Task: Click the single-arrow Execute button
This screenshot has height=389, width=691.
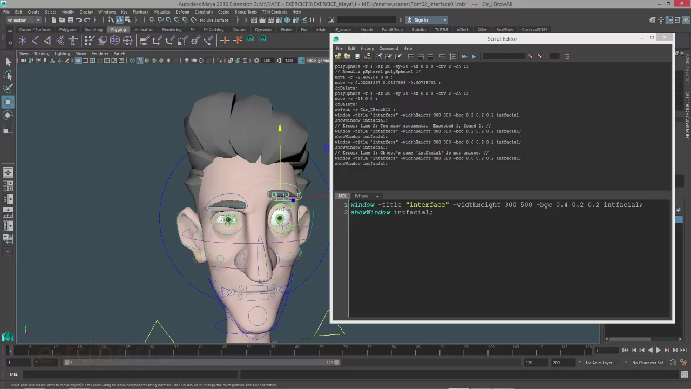Action: [474, 56]
